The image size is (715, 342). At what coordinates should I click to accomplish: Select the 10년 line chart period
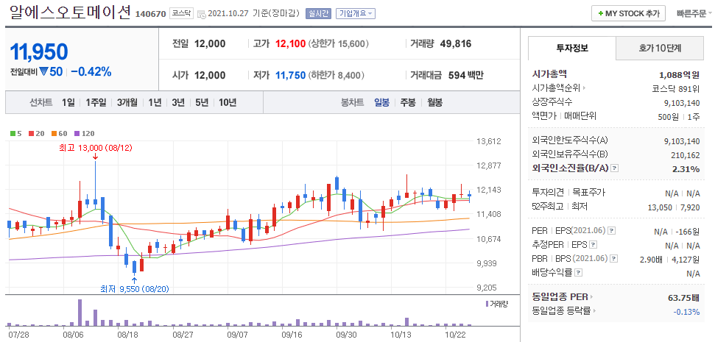click(227, 102)
